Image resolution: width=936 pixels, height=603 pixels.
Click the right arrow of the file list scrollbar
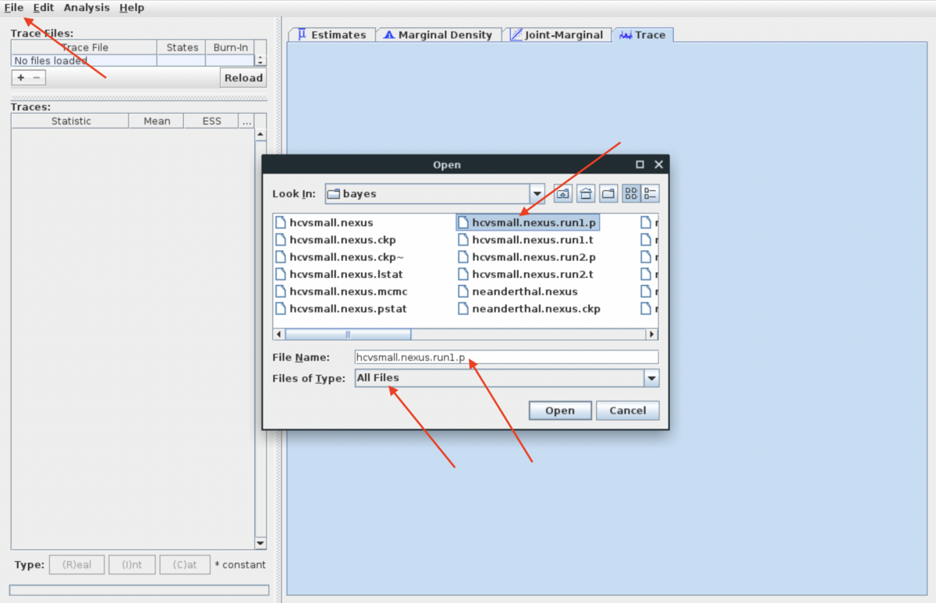pos(652,334)
